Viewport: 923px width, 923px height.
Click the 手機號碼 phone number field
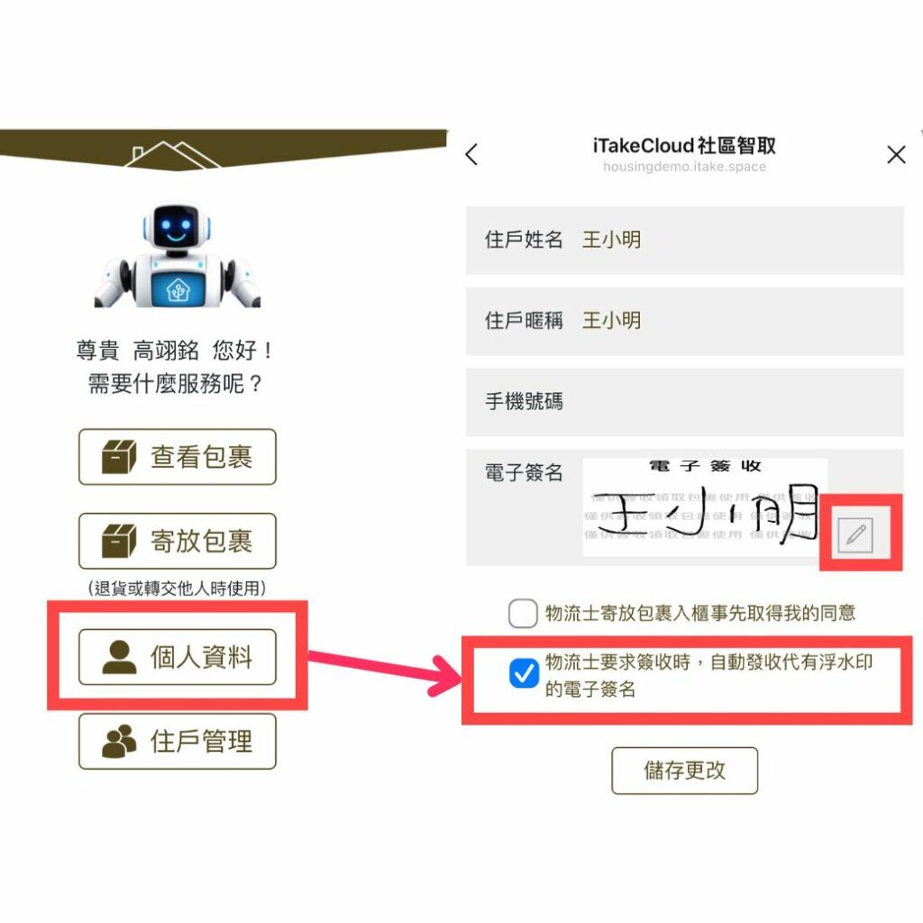click(x=685, y=402)
